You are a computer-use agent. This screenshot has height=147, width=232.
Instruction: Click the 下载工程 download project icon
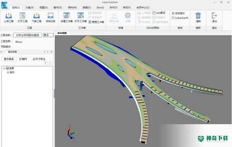(37, 17)
